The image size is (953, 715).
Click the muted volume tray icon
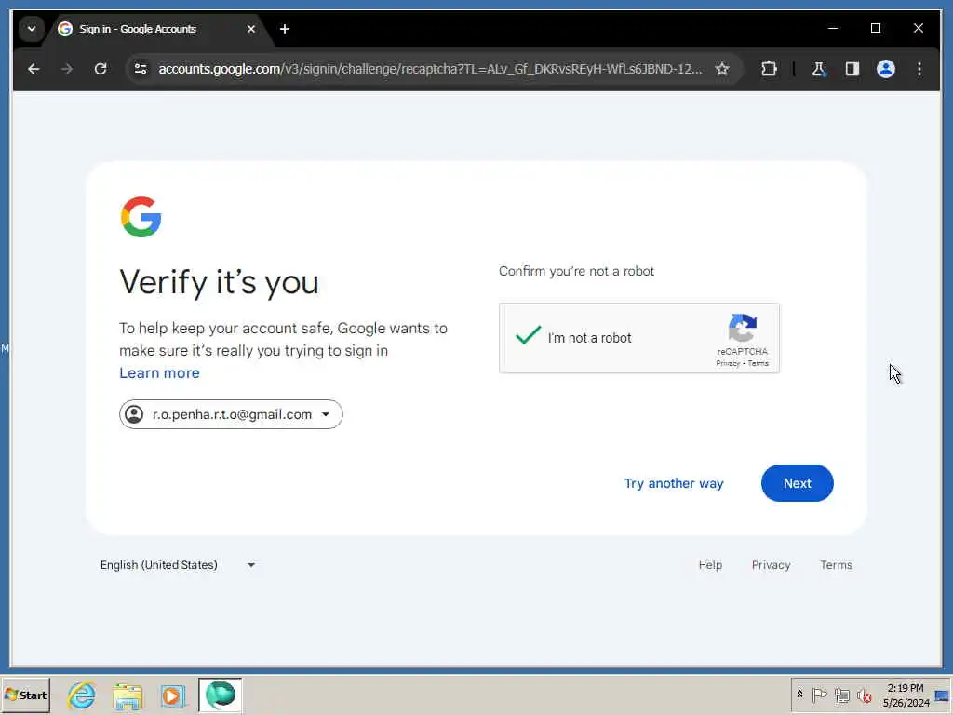pyautogui.click(x=865, y=695)
